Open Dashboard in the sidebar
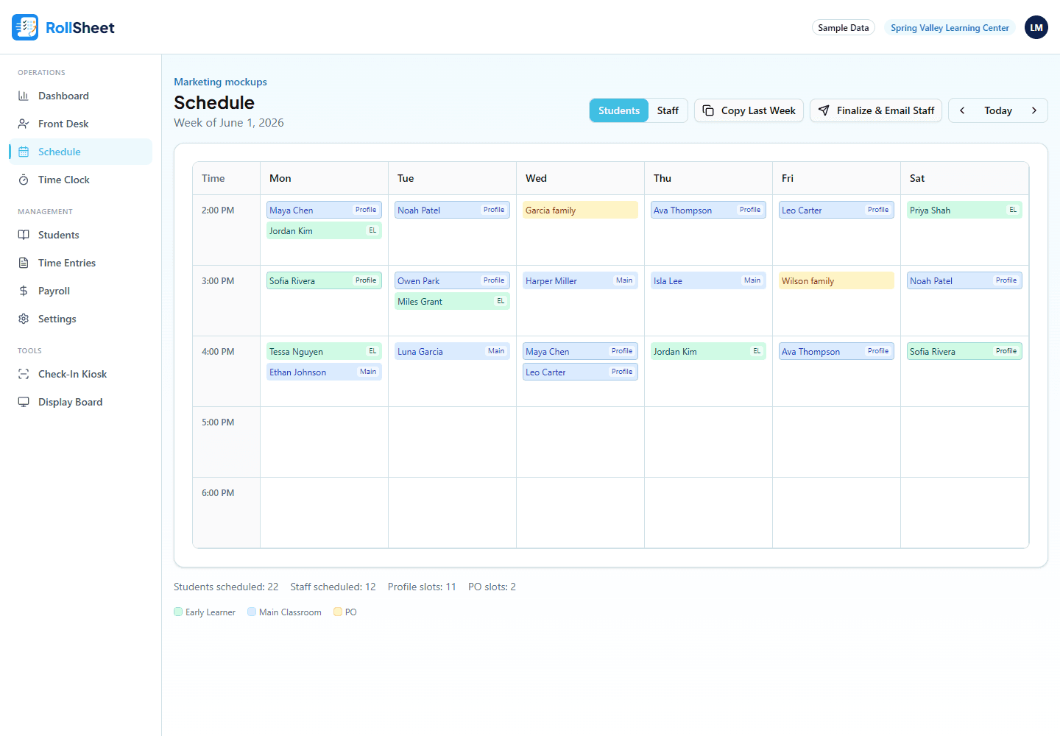The height and width of the screenshot is (736, 1060). [81, 96]
